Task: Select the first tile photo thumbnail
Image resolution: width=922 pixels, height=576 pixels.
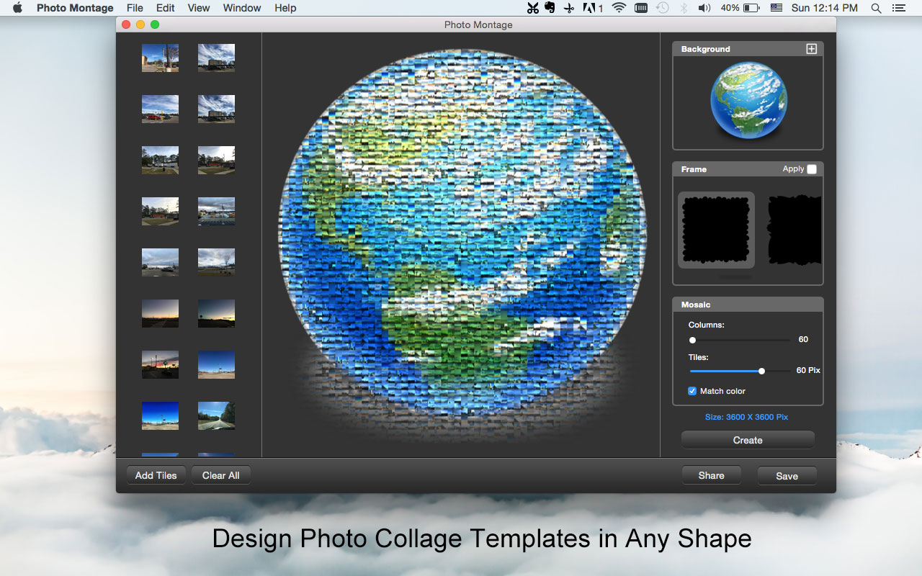Action: point(160,58)
